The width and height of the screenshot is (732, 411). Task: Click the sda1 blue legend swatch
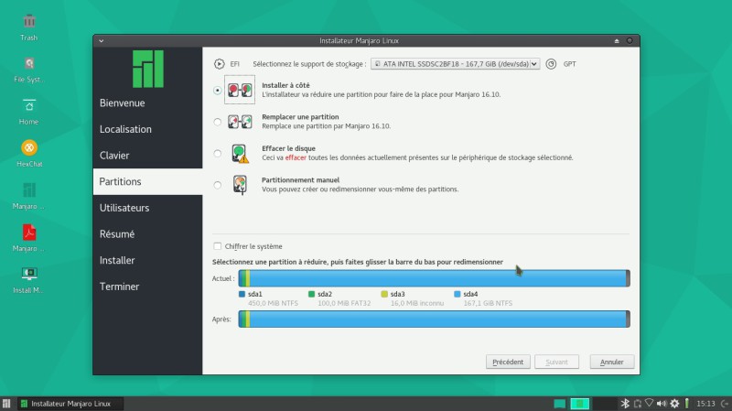(x=242, y=294)
